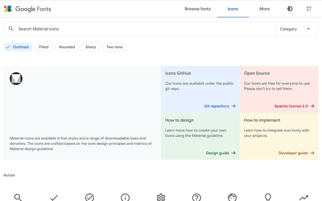Select the help question mark icon

[x=196, y=197]
